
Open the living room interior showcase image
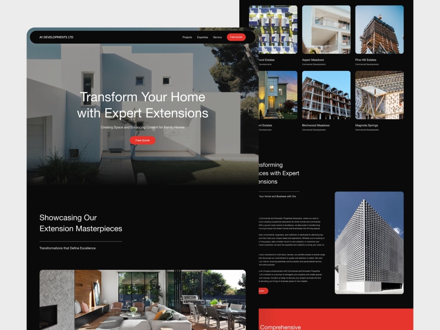[x=143, y=300]
